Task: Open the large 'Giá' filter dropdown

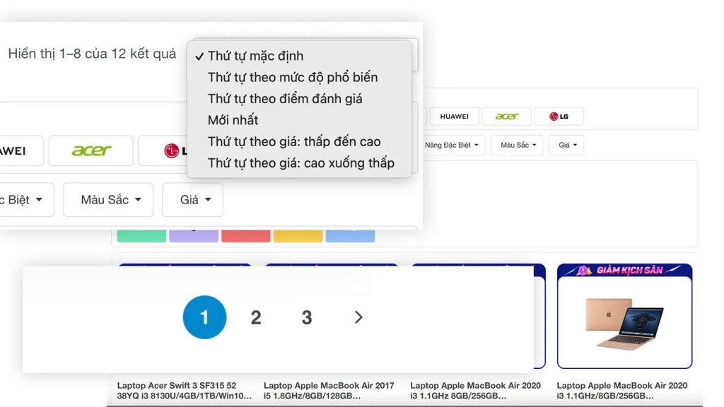Action: (x=192, y=200)
